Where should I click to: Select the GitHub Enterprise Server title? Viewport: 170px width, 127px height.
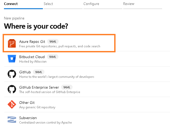click(x=39, y=87)
